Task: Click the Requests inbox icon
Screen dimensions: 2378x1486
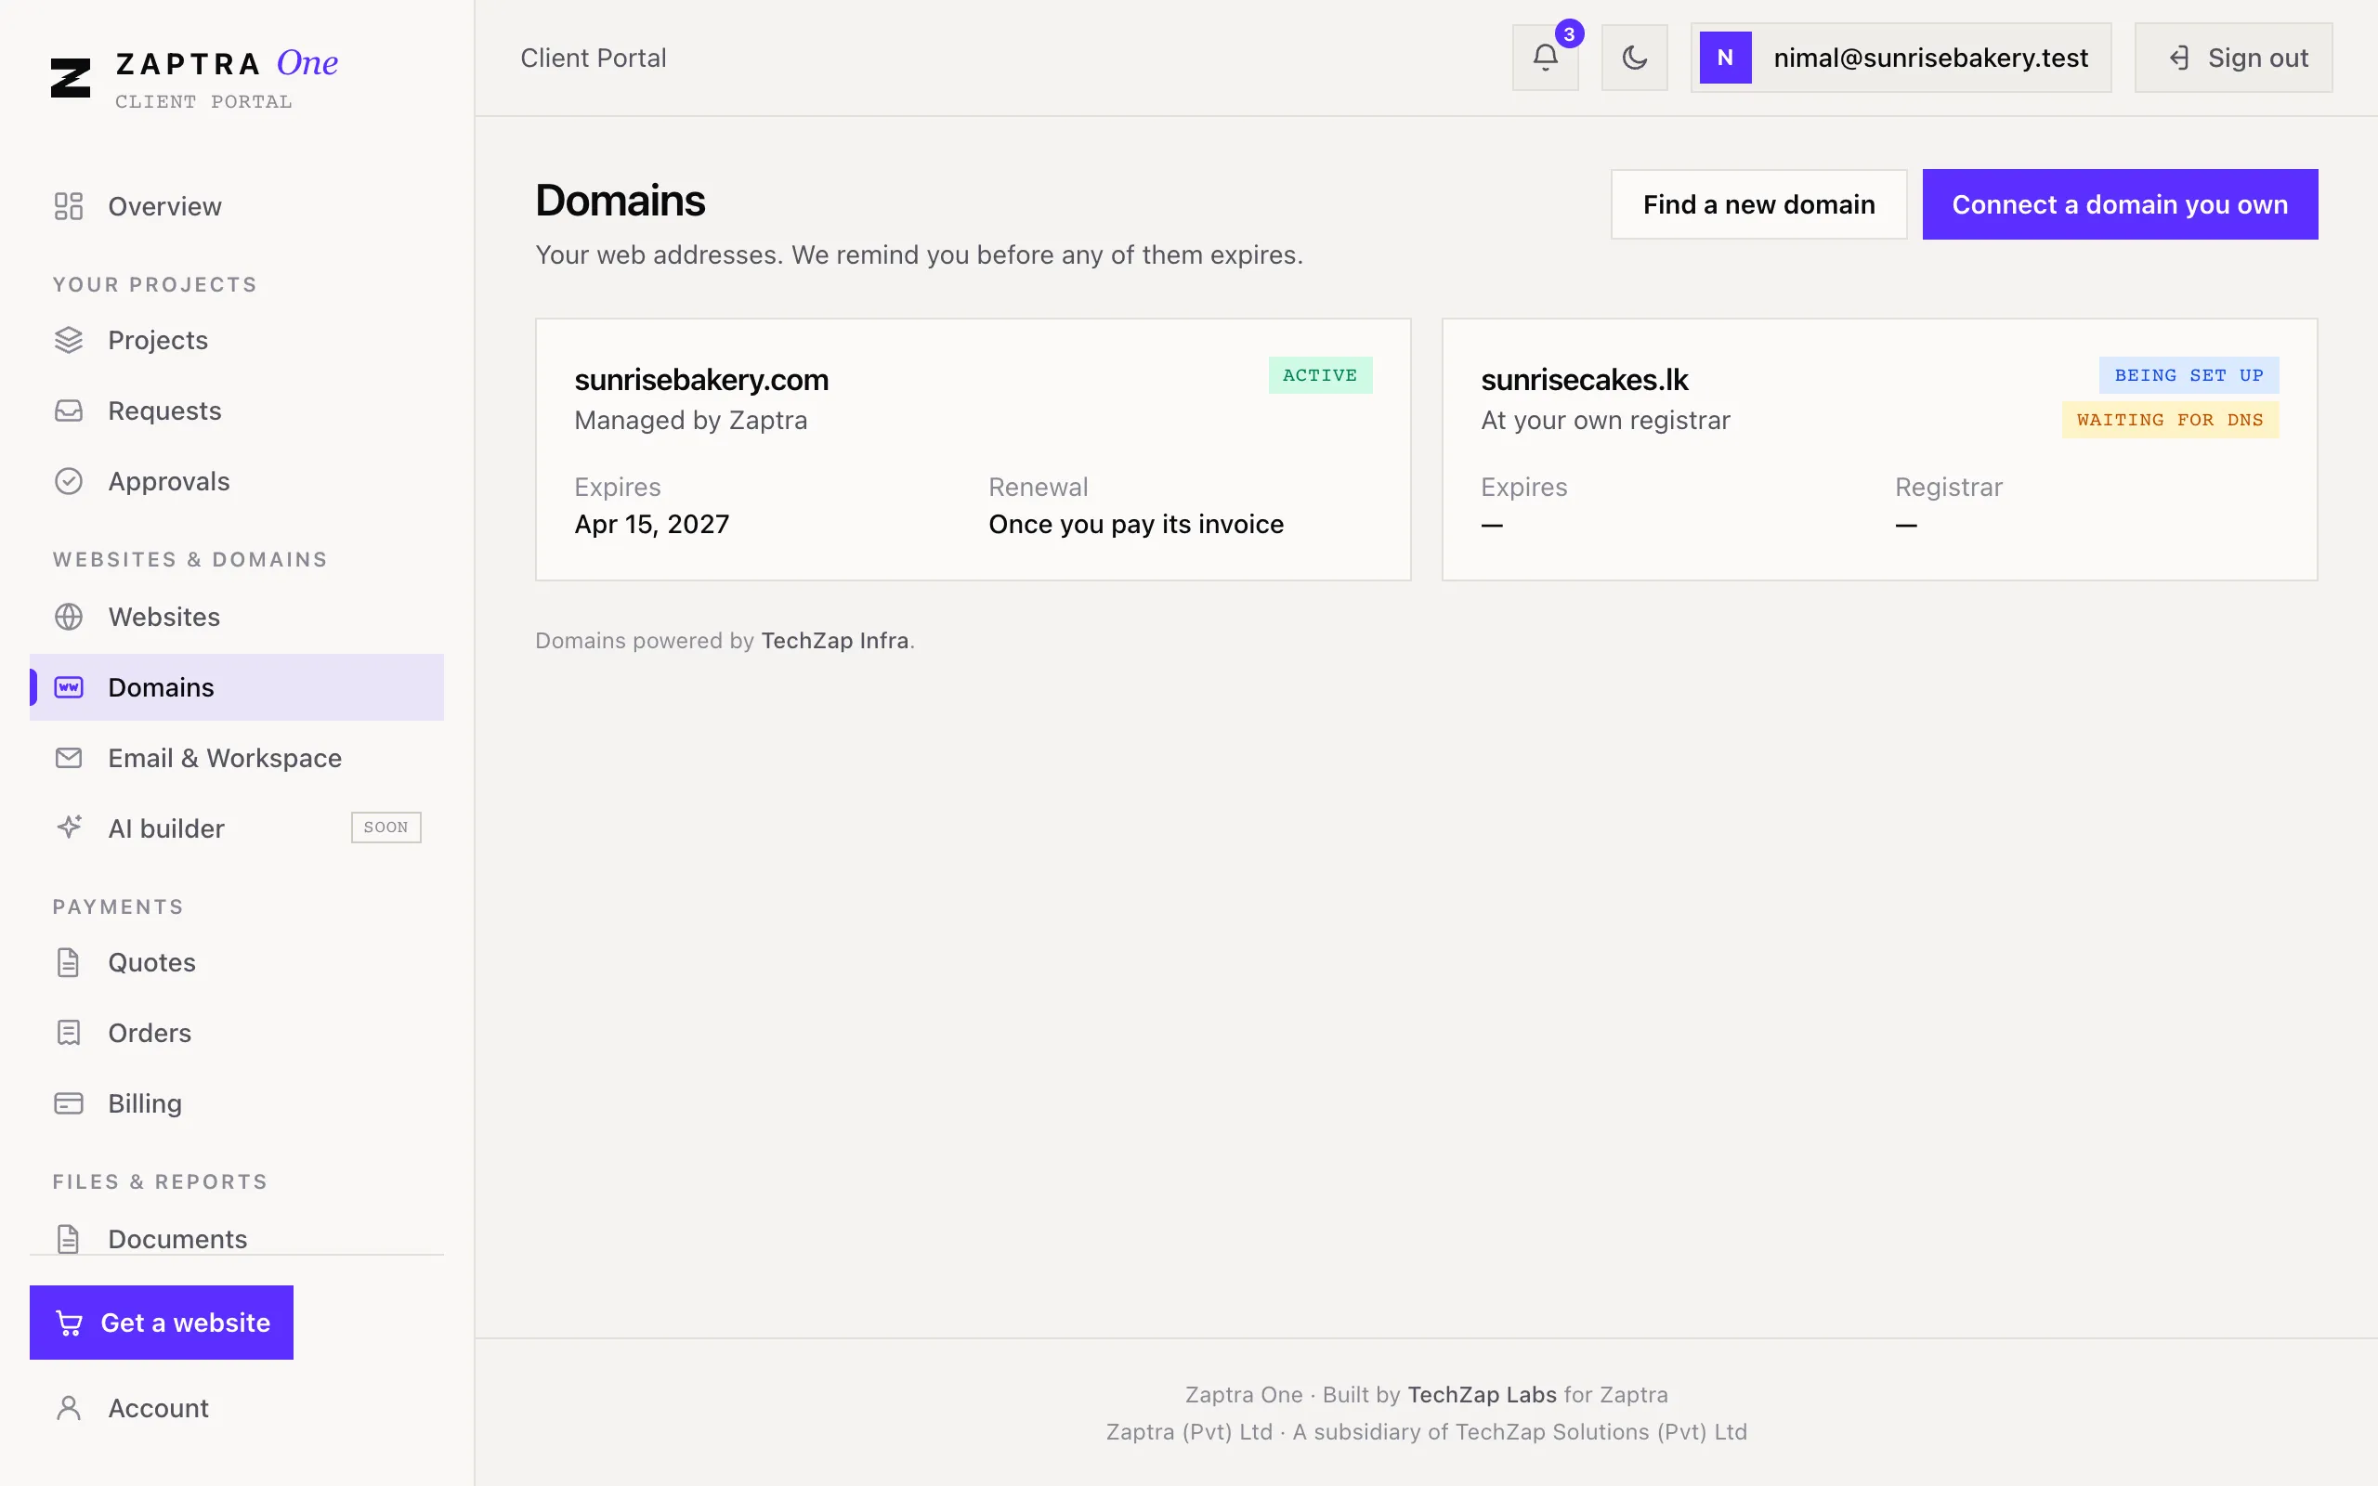Action: click(69, 411)
